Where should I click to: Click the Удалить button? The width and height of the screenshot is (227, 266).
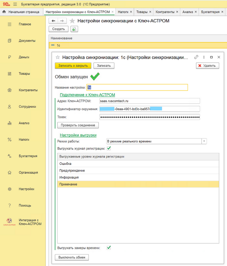tap(208, 66)
